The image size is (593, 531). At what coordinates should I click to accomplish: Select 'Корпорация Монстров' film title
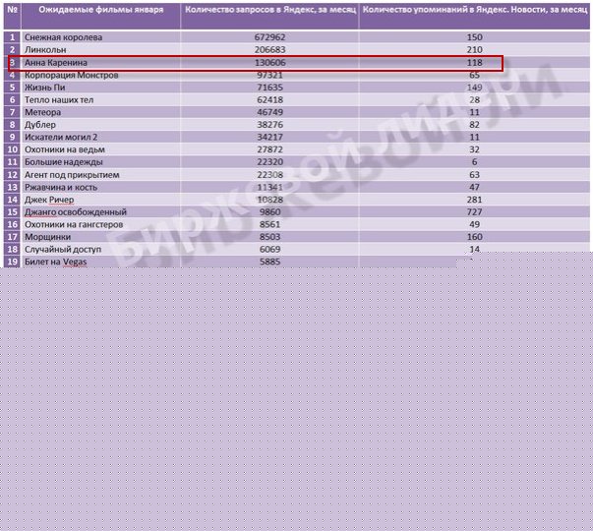coord(71,75)
